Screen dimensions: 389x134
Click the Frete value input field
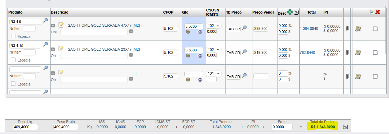(x=282, y=127)
